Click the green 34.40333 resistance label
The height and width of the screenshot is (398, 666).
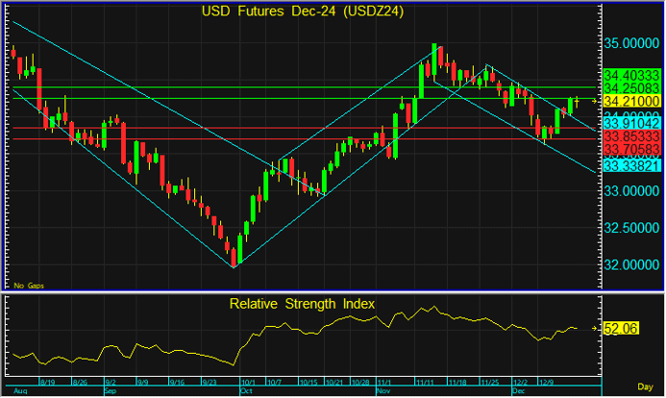632,75
